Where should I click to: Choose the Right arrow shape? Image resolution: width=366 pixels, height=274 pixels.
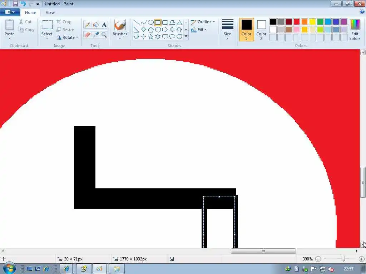165,30
